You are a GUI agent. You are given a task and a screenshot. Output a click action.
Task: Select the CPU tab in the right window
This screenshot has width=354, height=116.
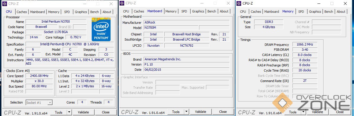(243, 12)
